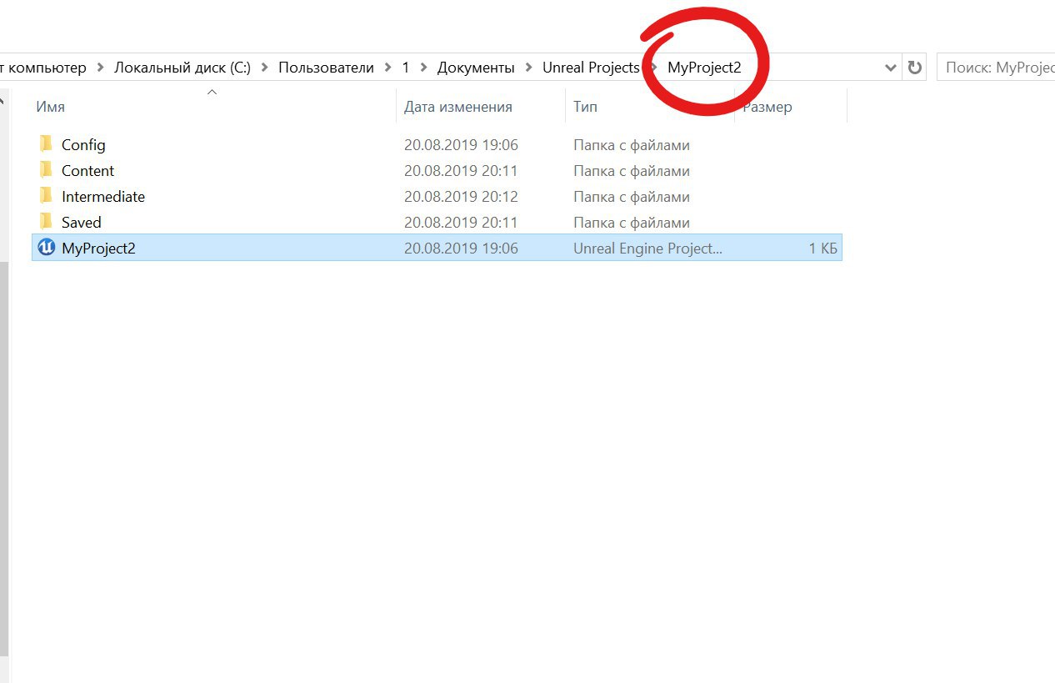Expand the chevron after Документы breadcrumb
1055x683 pixels.
pos(529,68)
